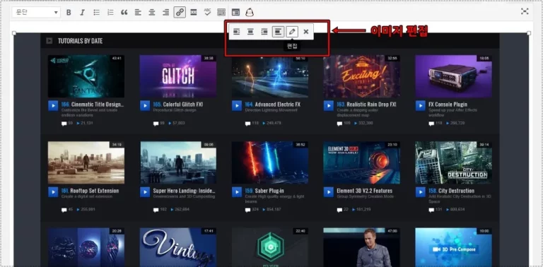The height and width of the screenshot is (267, 543).
Task: Toggle the toolbar (kitchen sink) icon
Action: [x=221, y=13]
